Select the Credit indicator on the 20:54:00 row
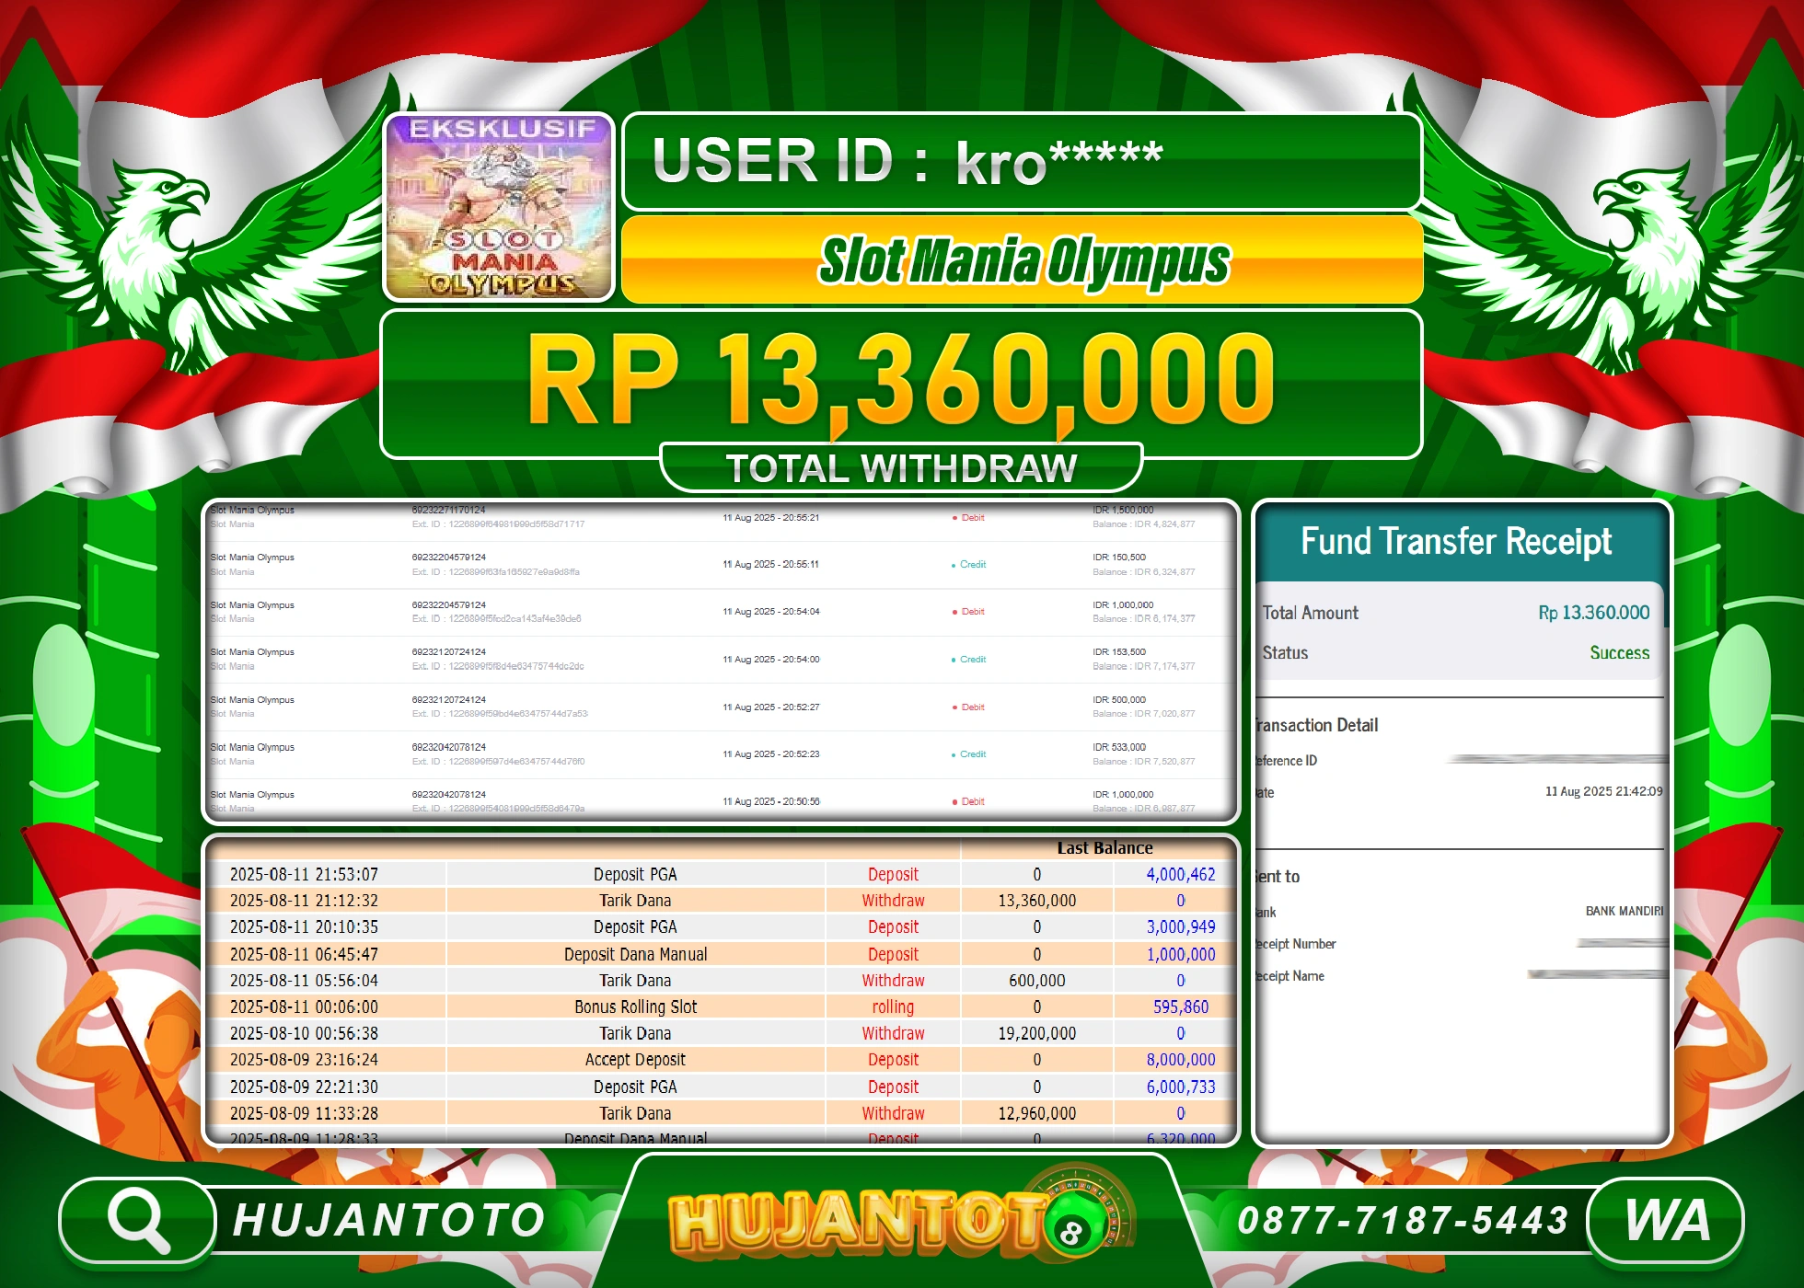Image resolution: width=1804 pixels, height=1288 pixels. (969, 660)
